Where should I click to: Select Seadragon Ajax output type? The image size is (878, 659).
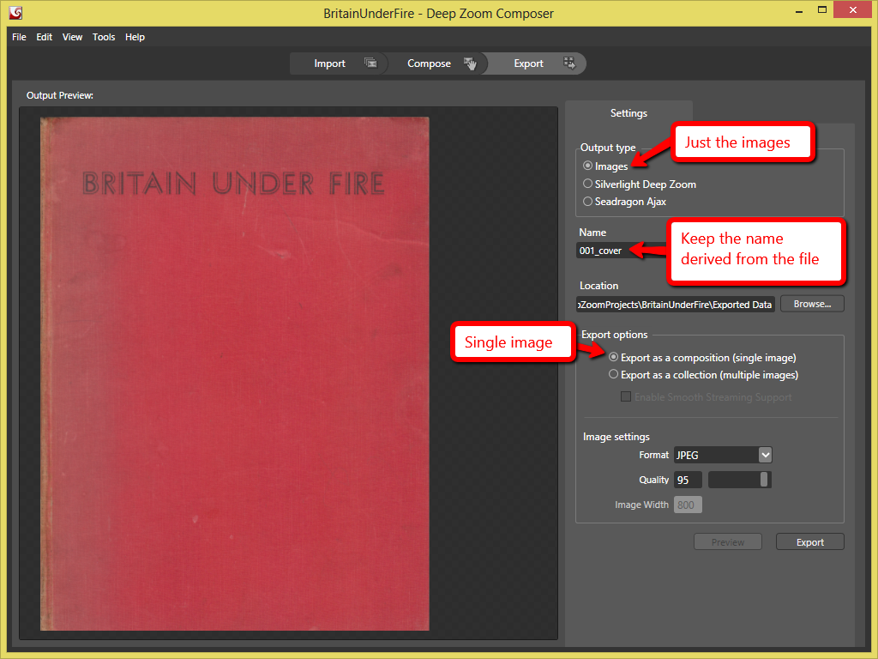(x=587, y=201)
